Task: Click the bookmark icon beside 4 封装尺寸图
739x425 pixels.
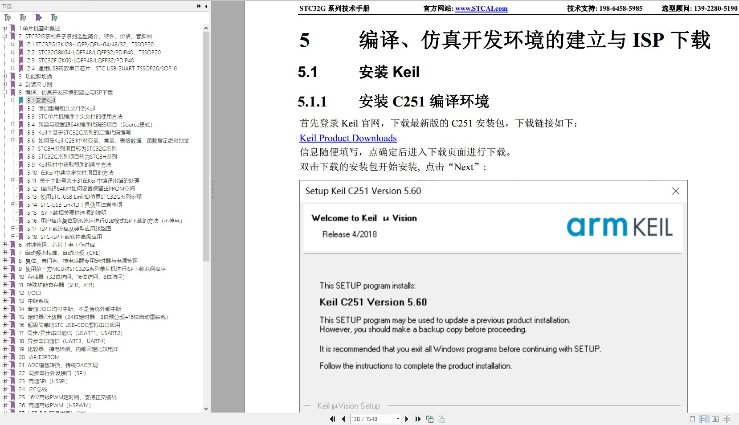Action: [13, 84]
